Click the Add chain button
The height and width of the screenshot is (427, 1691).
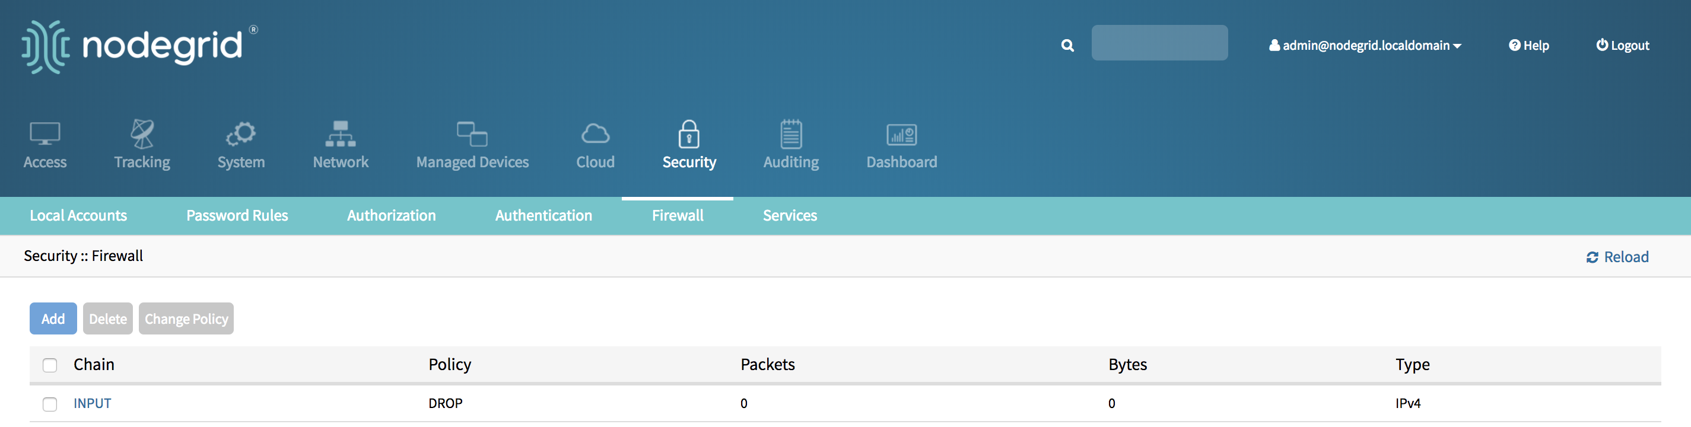point(53,319)
